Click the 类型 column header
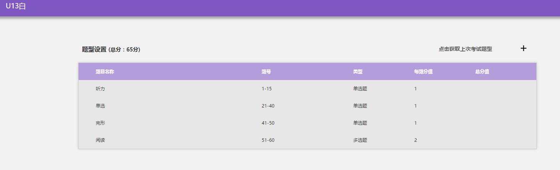This screenshot has width=560, height=170. tap(358, 72)
